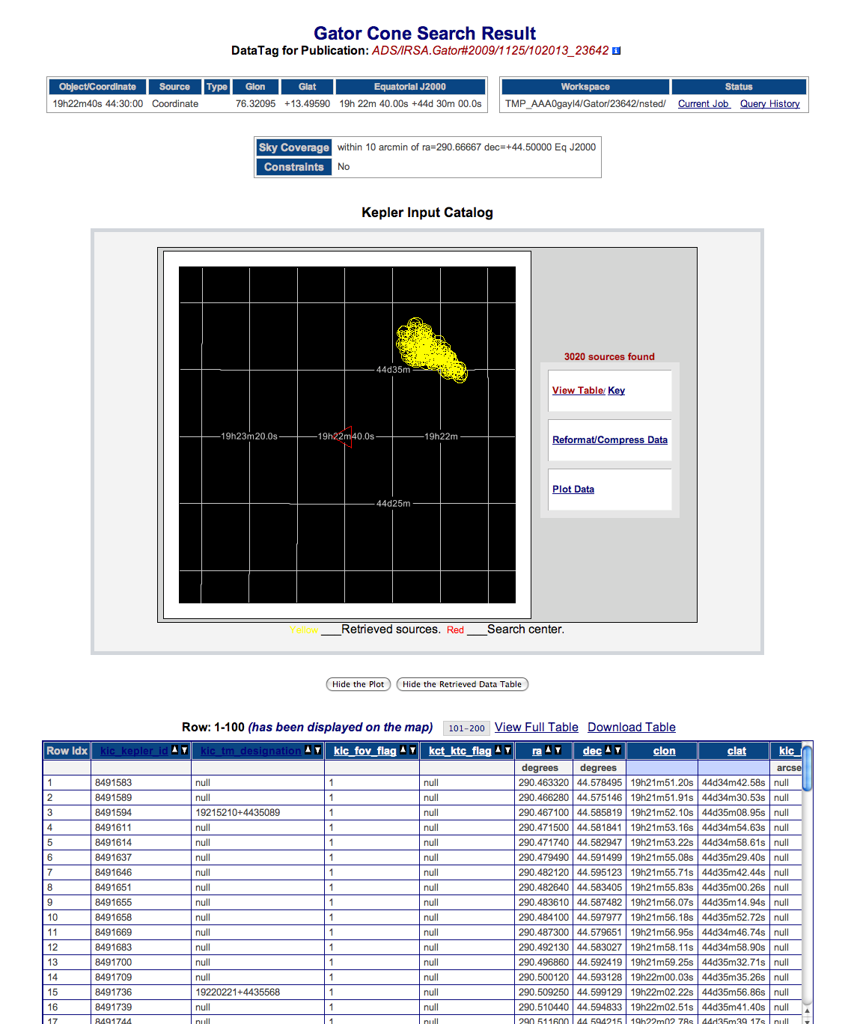Open the Current Job status link
The image size is (854, 1024).
(704, 104)
